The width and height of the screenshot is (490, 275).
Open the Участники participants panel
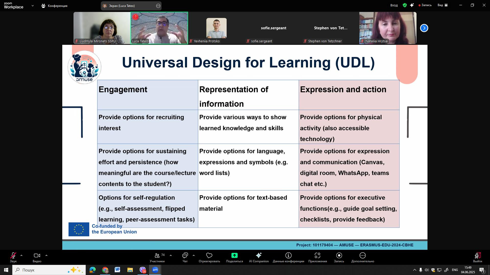157,257
